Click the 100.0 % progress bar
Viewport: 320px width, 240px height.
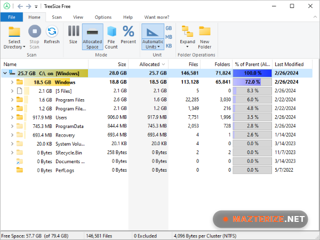252,73
